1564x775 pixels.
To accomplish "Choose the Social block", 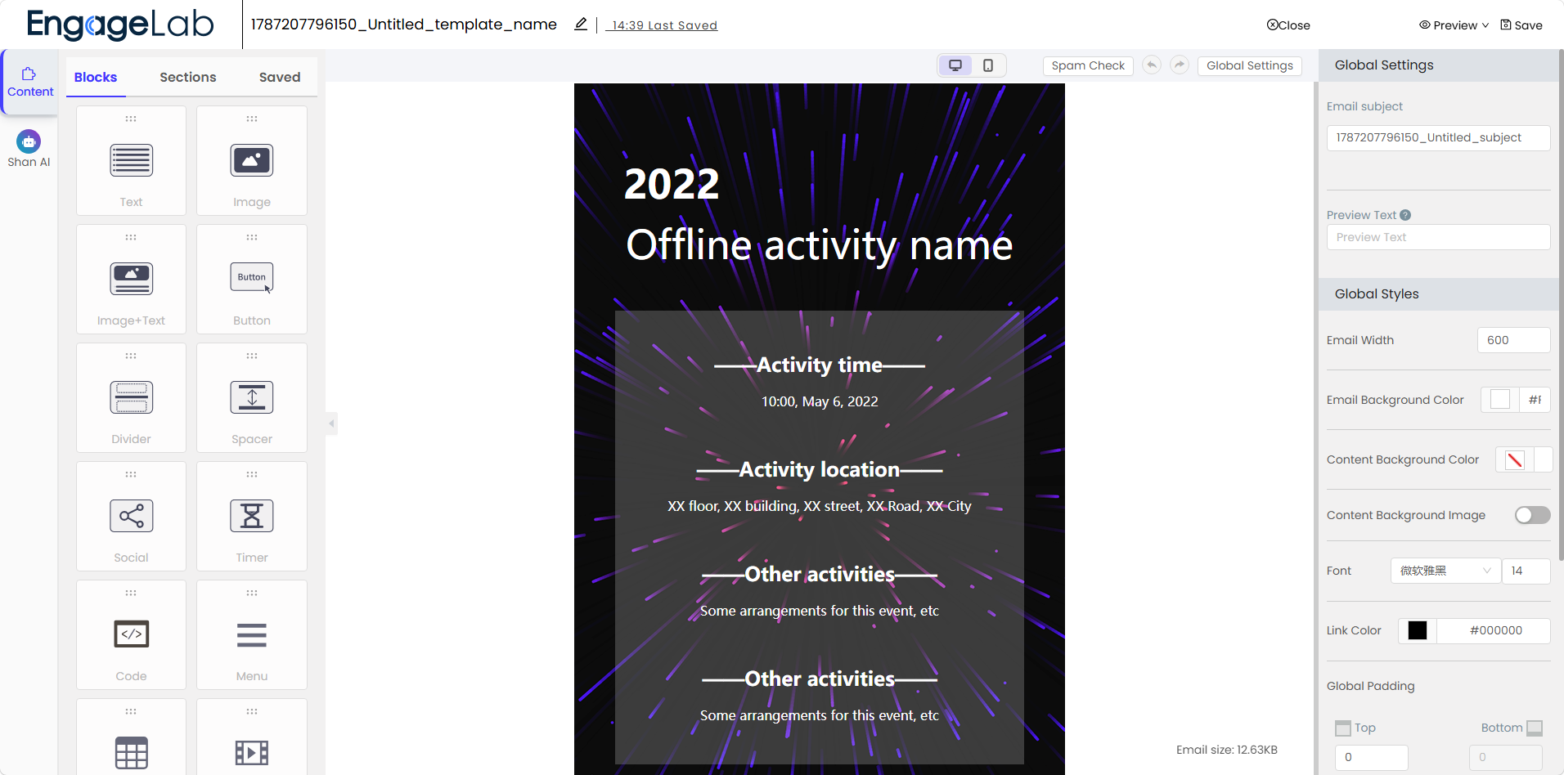I will [x=131, y=516].
